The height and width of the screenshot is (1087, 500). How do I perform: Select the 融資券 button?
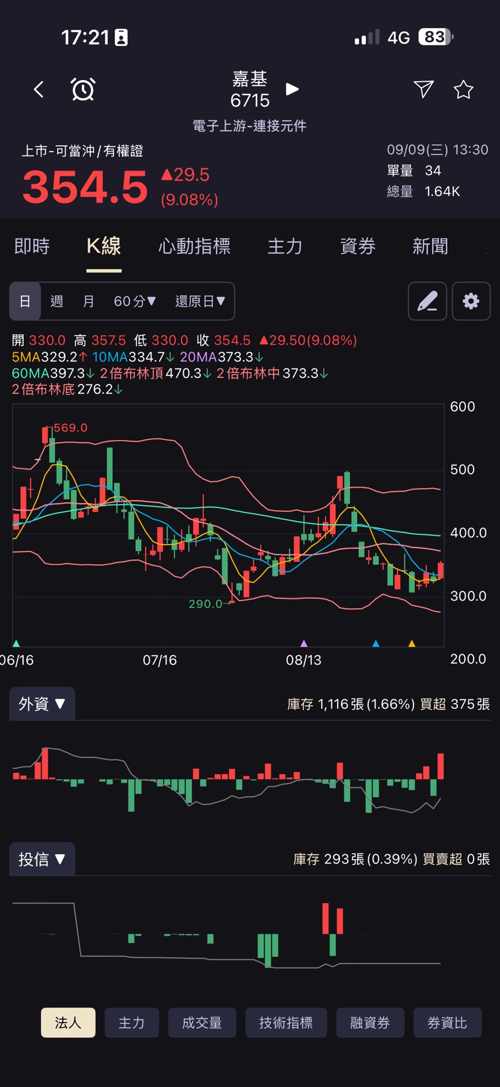[370, 1022]
